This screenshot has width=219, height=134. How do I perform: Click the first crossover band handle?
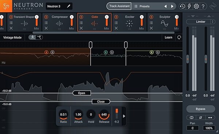click(91, 45)
